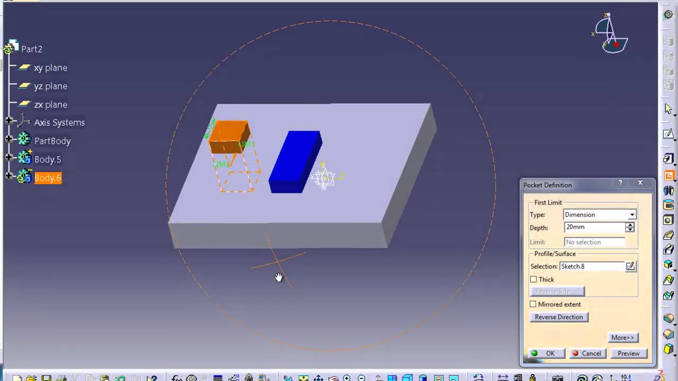
Task: Click the Depth field showing 20mm
Action: coord(594,227)
